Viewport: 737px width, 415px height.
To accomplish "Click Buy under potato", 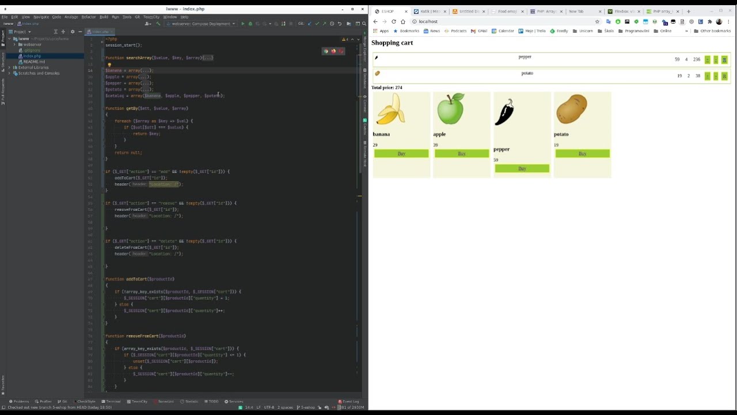I will coord(583,153).
